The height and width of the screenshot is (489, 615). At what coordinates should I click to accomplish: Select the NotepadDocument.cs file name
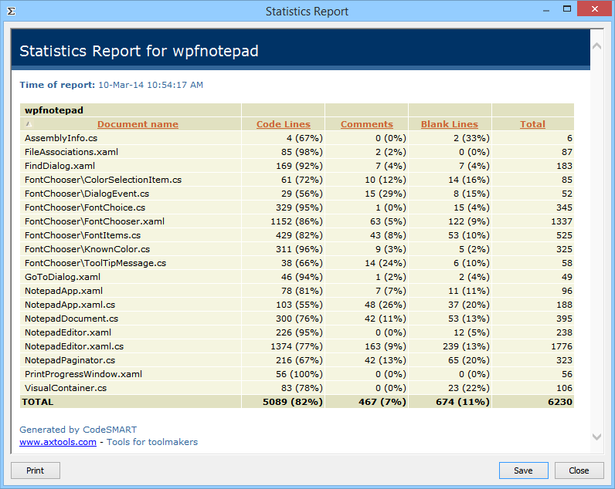(x=71, y=319)
